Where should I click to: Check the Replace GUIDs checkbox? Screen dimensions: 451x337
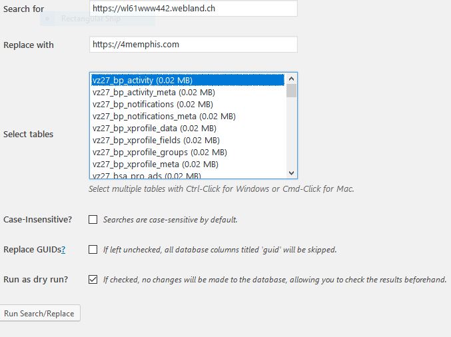(93, 250)
